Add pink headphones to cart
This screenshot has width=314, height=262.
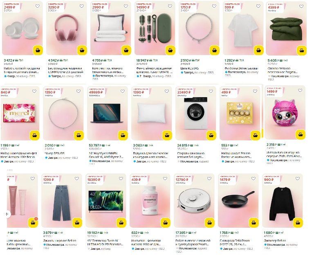pyautogui.click(x=82, y=50)
